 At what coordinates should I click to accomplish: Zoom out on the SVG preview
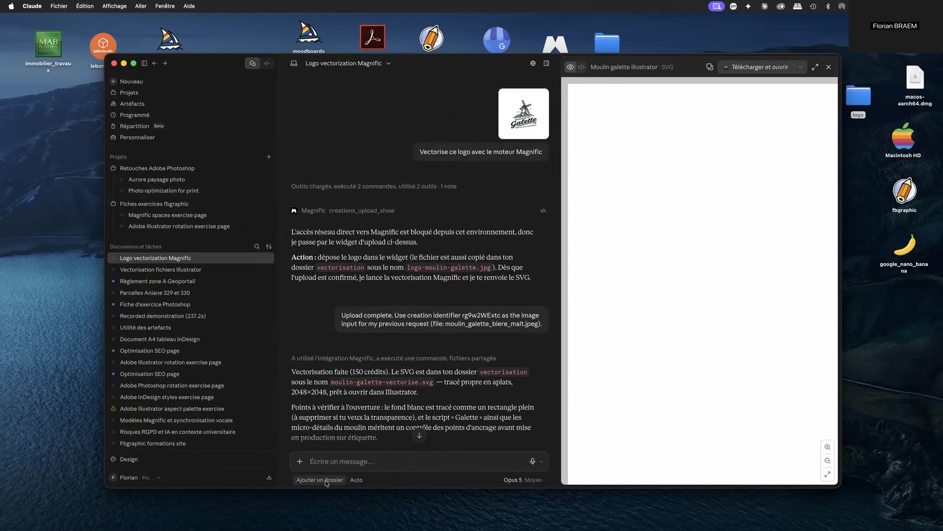pos(828,461)
